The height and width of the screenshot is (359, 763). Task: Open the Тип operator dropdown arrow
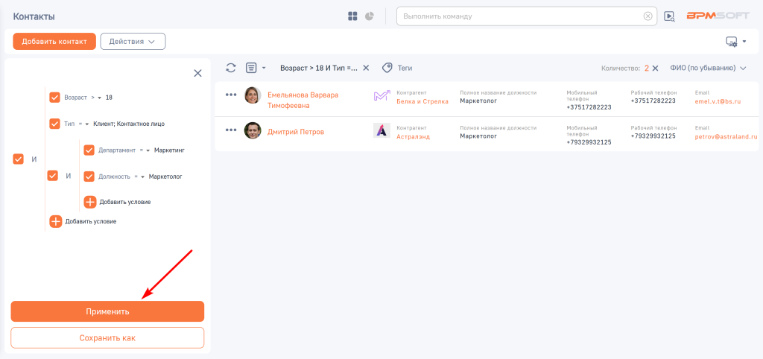[87, 124]
